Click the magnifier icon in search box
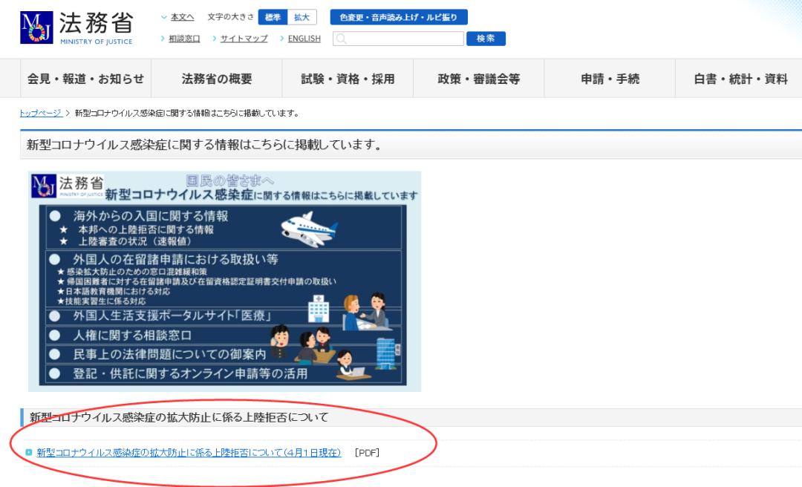802x487 pixels. pos(342,39)
